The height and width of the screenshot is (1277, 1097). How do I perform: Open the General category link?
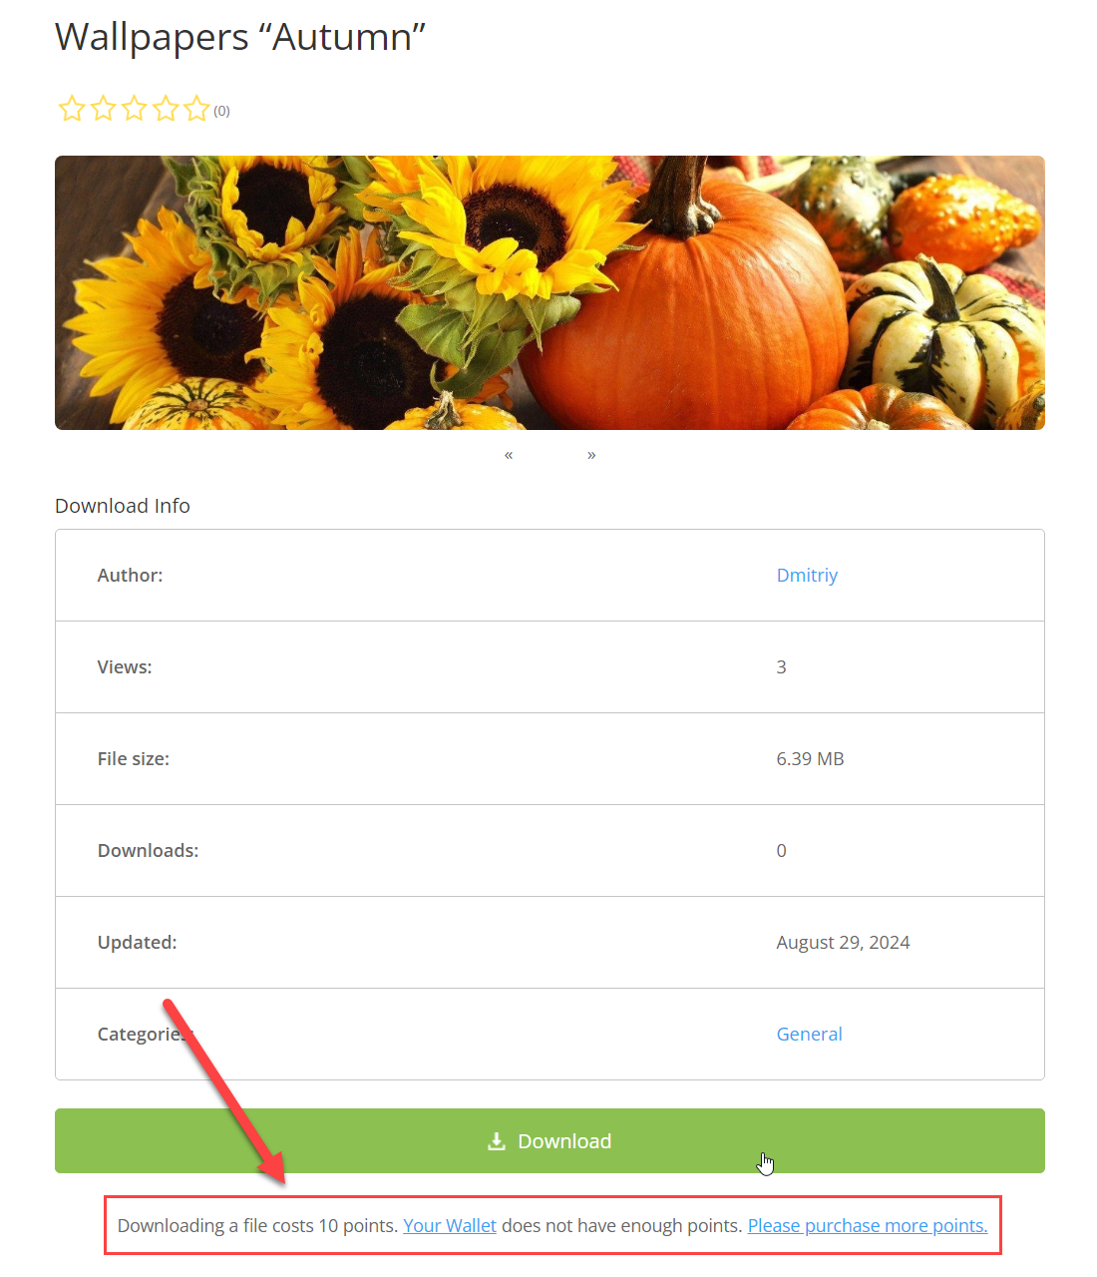(809, 1035)
